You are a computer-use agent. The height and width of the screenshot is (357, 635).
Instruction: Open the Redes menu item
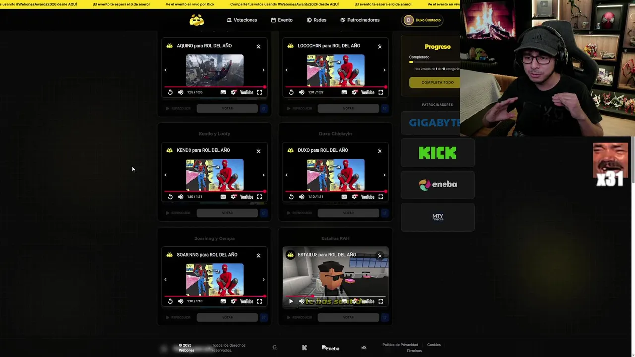pyautogui.click(x=317, y=20)
